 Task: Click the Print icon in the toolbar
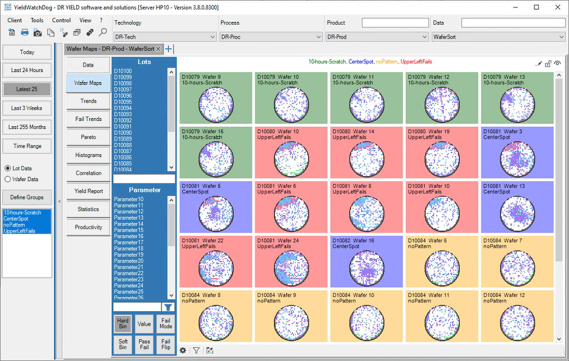(25, 32)
